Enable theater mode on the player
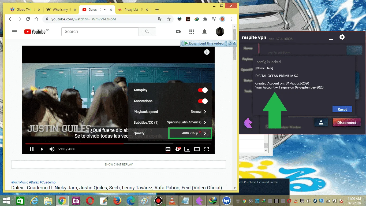Image resolution: width=366 pixels, height=206 pixels. click(x=197, y=149)
